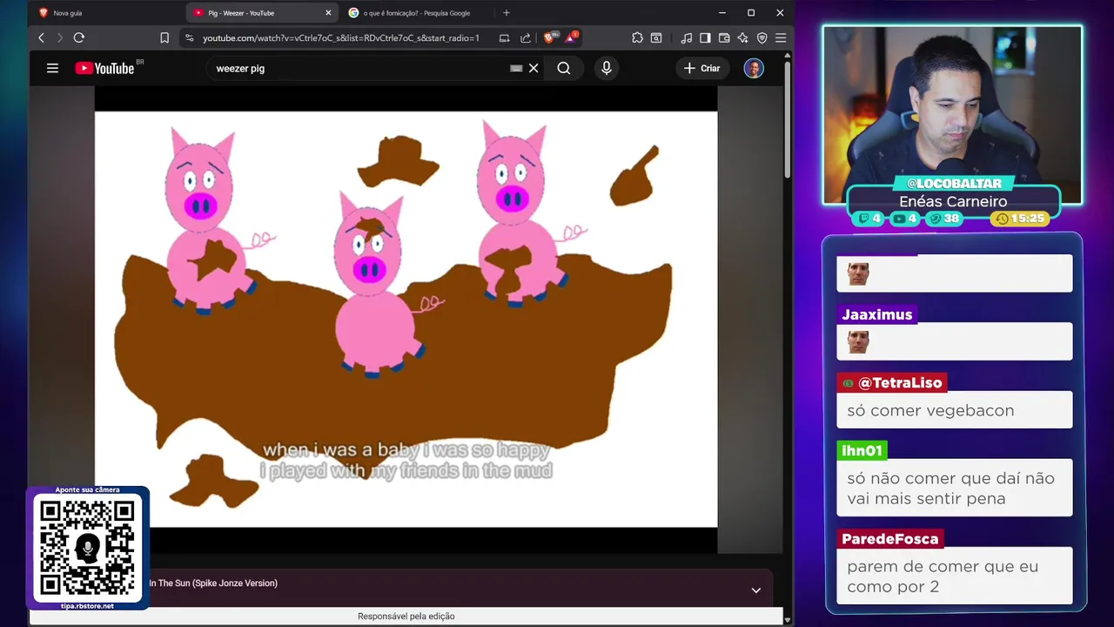Toggle the browser sidebar panel icon
The image size is (1114, 627).
coord(705,38)
